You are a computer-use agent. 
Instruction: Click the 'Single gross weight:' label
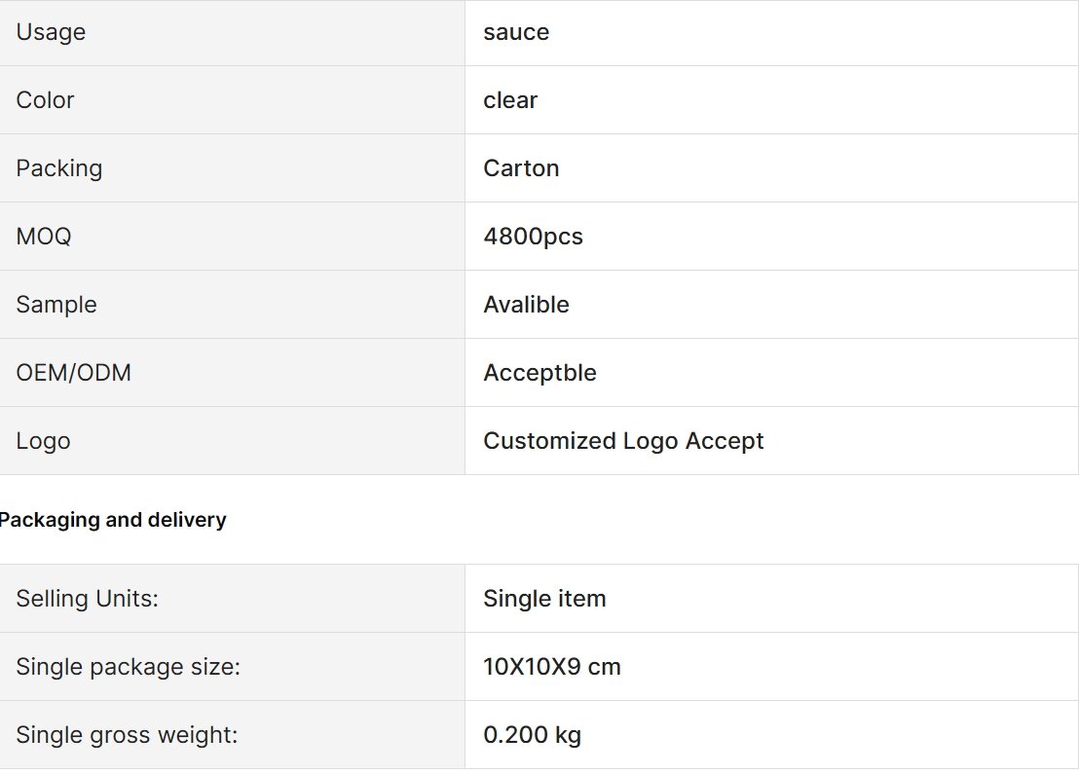(x=127, y=735)
